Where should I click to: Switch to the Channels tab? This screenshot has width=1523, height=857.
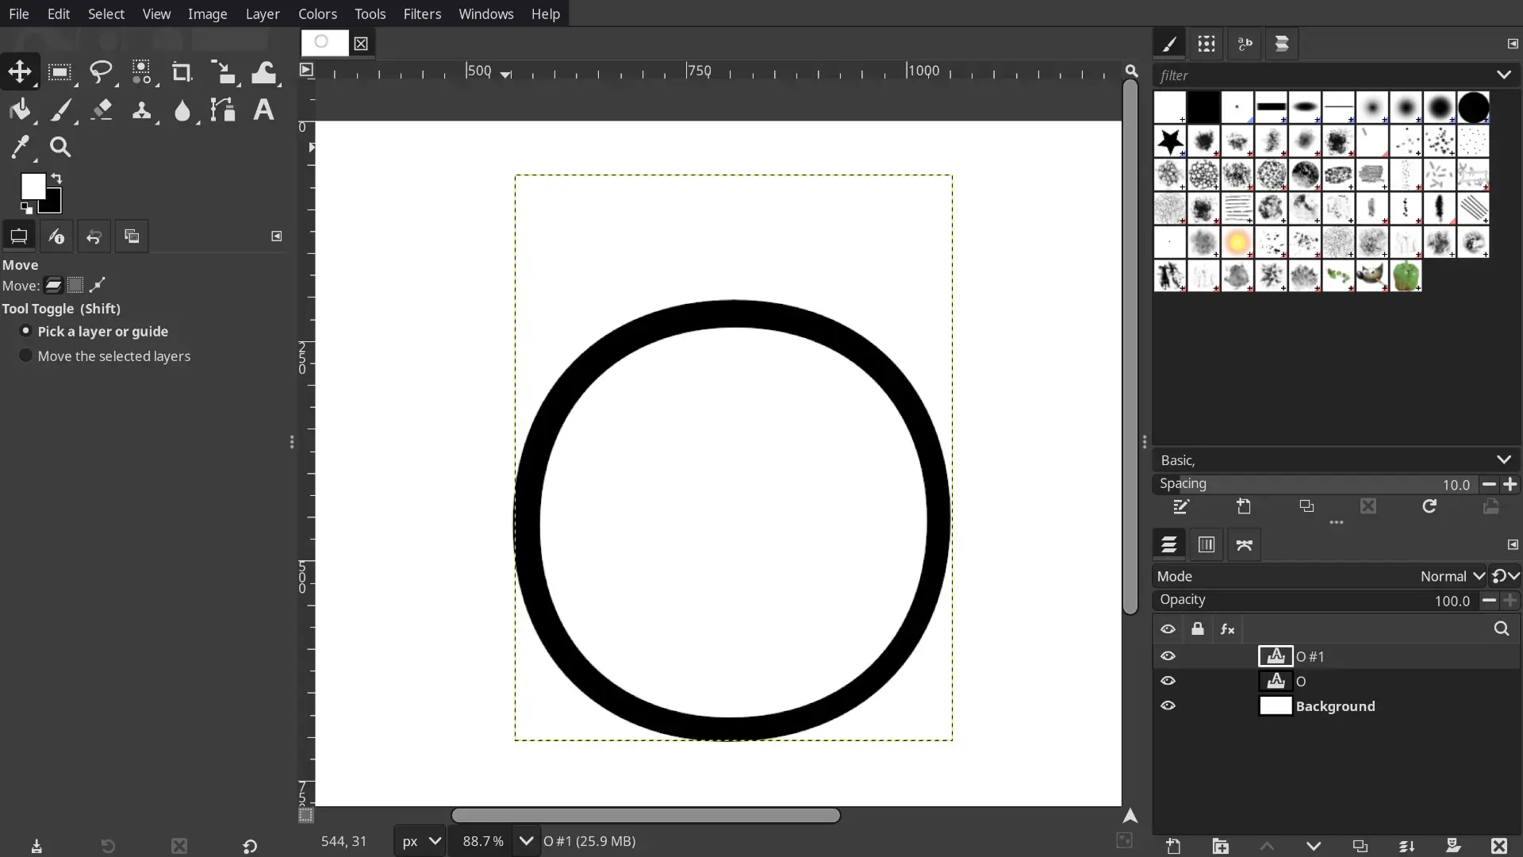pyautogui.click(x=1206, y=544)
